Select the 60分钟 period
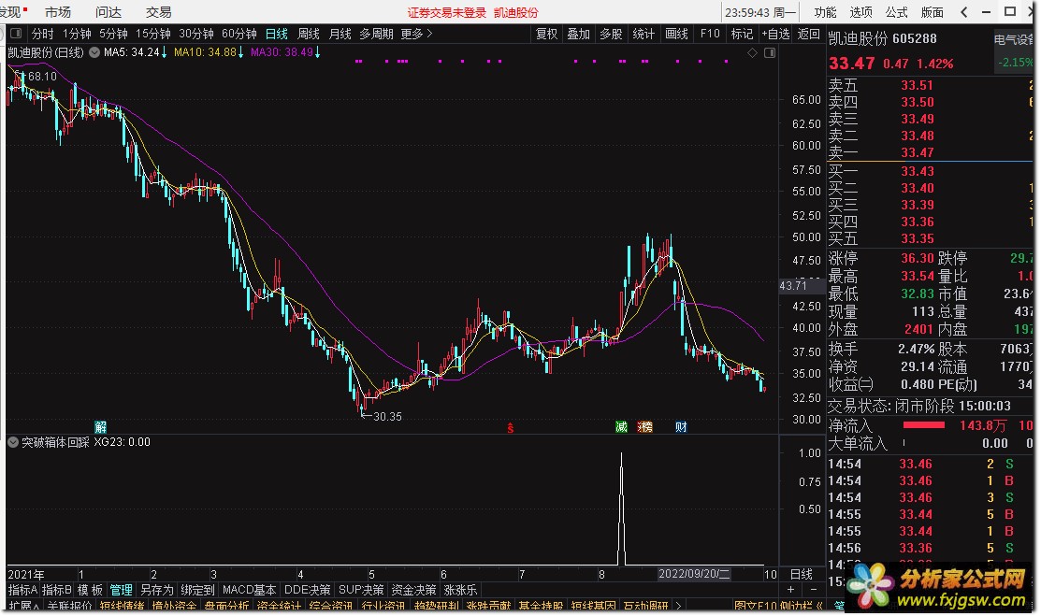The image size is (1041, 616). click(x=239, y=34)
